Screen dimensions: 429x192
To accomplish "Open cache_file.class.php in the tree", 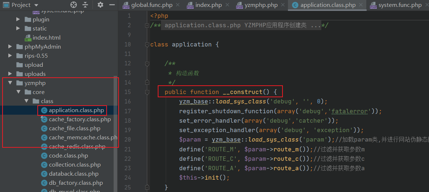I will (74, 128).
